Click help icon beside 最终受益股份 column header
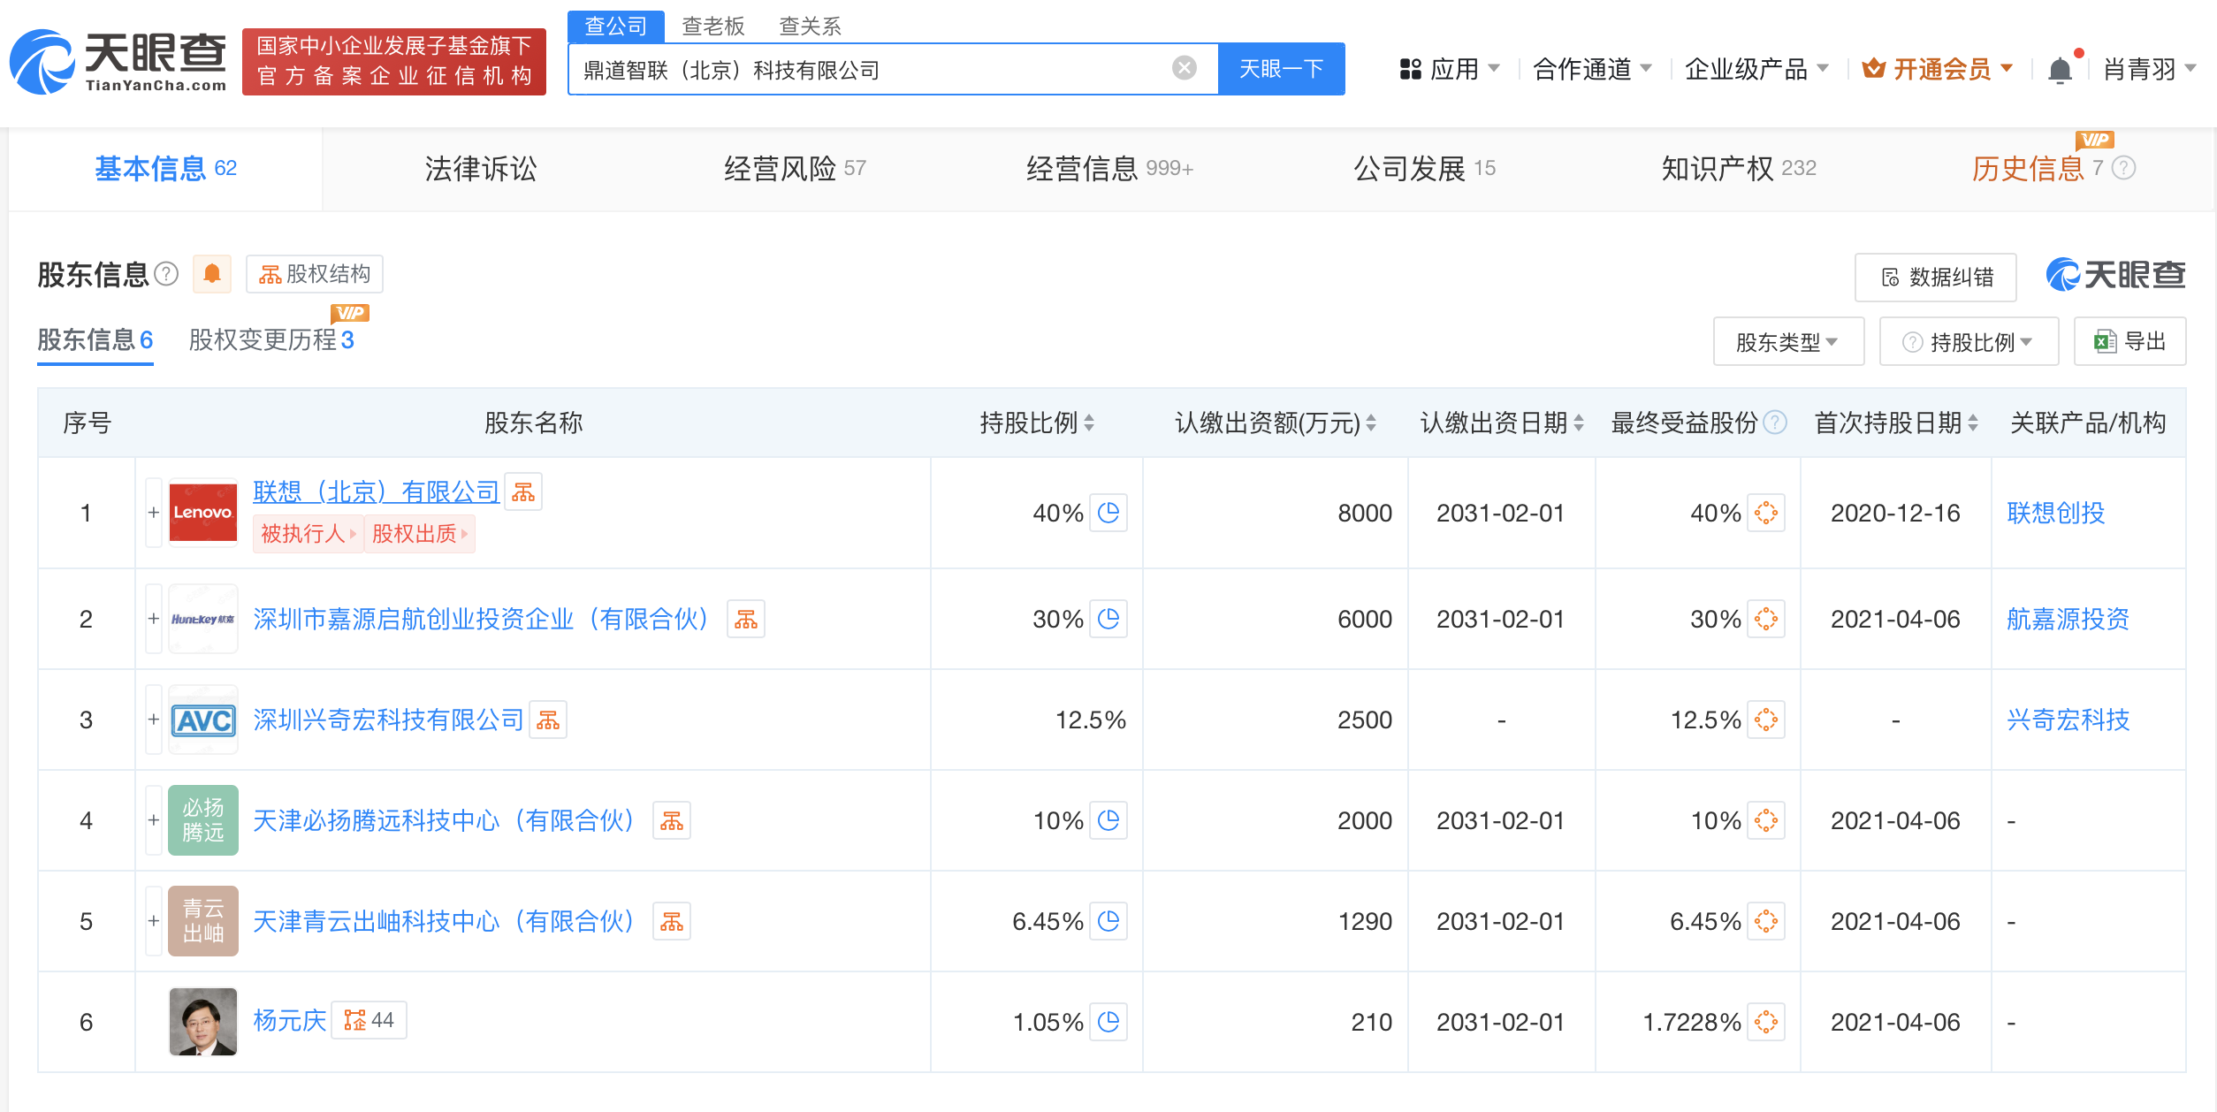This screenshot has width=2217, height=1112. click(1775, 423)
